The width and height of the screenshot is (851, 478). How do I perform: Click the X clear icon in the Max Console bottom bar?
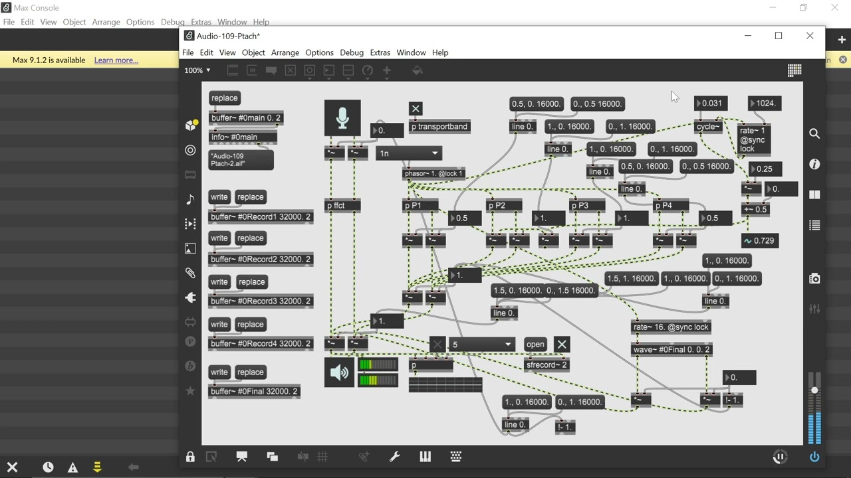click(x=12, y=467)
